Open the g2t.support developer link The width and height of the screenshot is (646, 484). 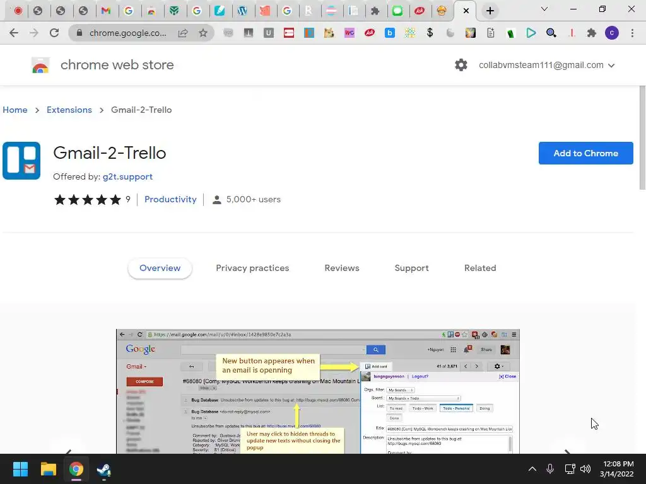coord(127,176)
